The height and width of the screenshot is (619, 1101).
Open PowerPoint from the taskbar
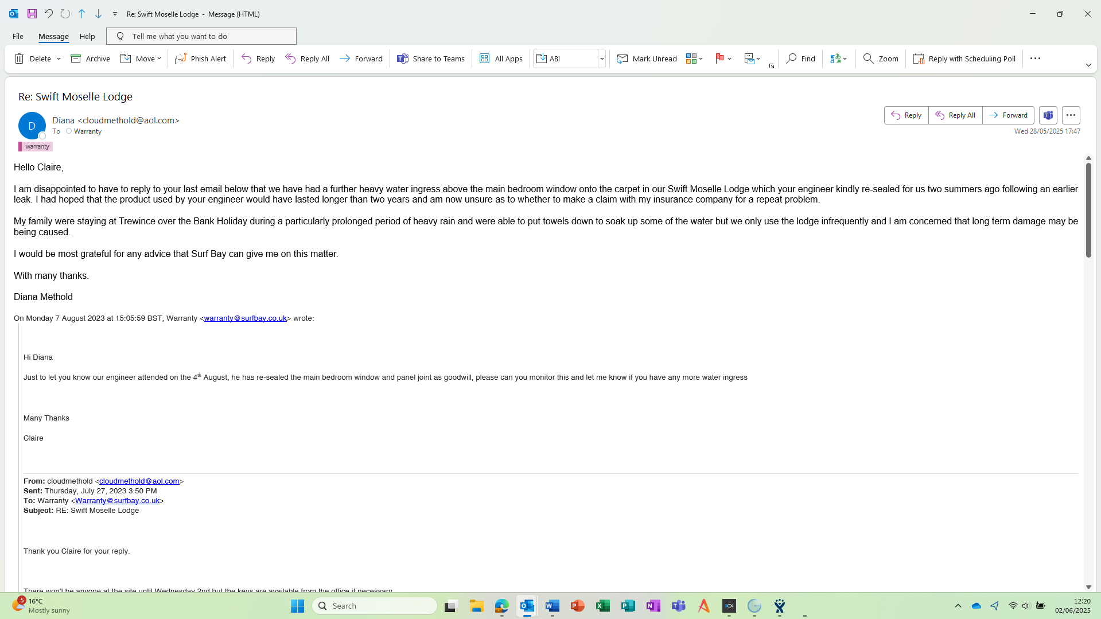pos(578,606)
